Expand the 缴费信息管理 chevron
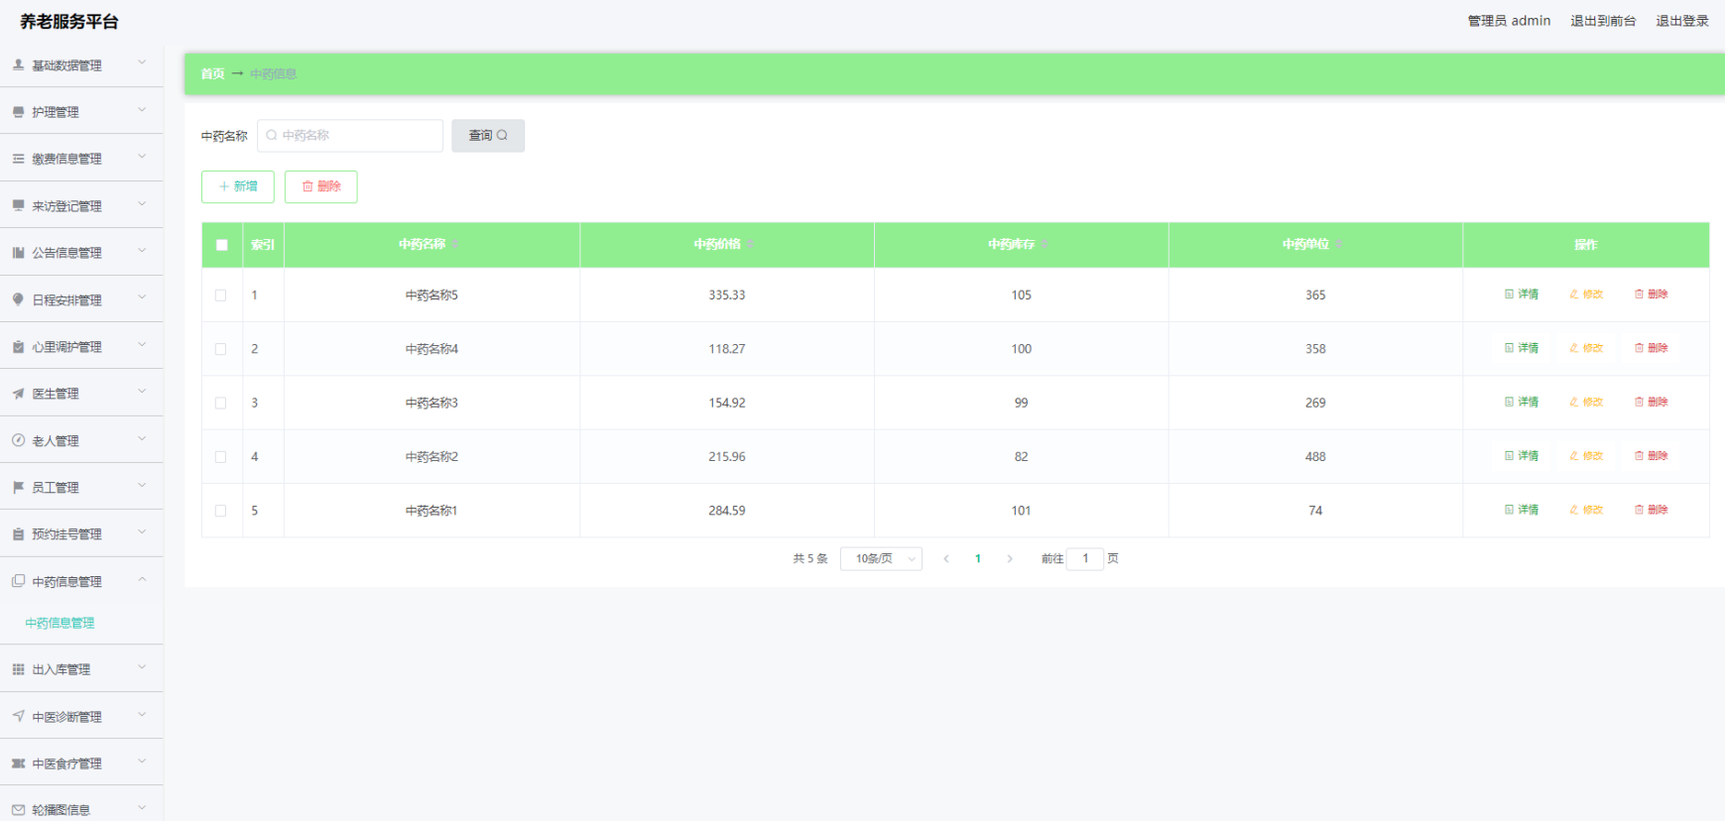The height and width of the screenshot is (821, 1725). tap(142, 156)
